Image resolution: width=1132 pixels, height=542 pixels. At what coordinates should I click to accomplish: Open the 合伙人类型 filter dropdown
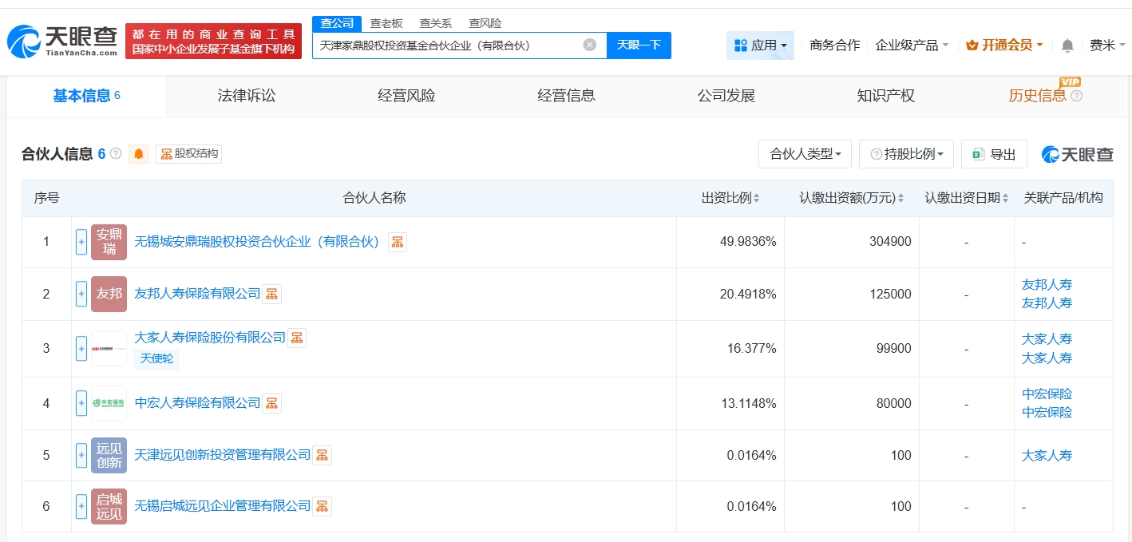coord(805,154)
